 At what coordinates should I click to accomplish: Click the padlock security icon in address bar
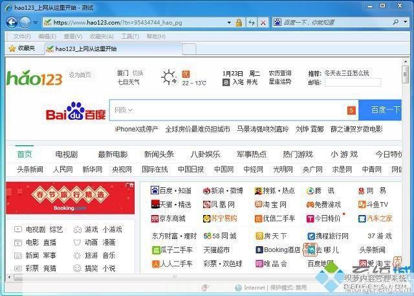[x=239, y=23]
